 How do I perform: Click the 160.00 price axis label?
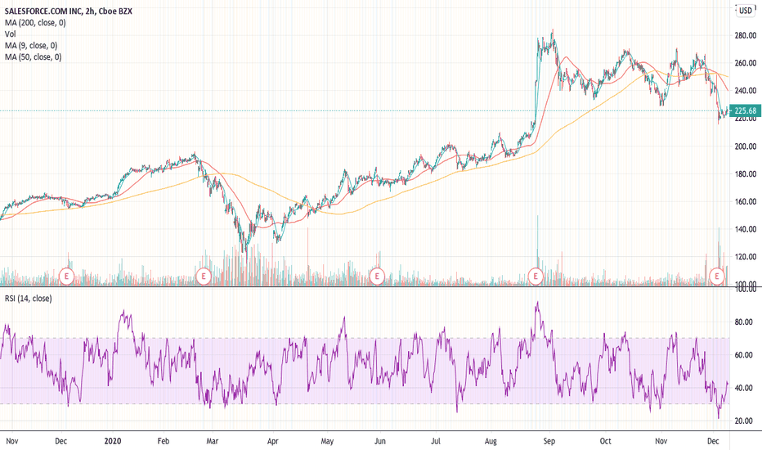(746, 201)
